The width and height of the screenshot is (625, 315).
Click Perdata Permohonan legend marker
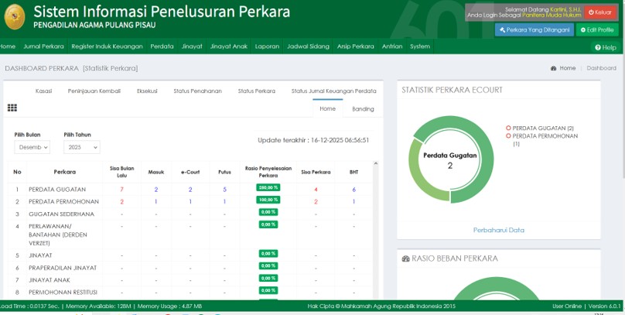pos(508,136)
